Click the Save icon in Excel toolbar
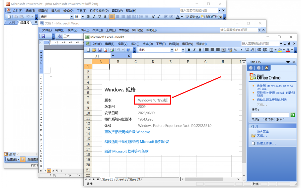Screen dimensions: 301x188 [100, 50]
